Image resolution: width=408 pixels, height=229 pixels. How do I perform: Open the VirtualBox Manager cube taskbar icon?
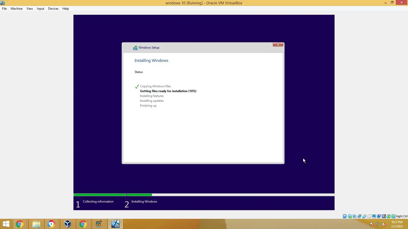(68, 224)
